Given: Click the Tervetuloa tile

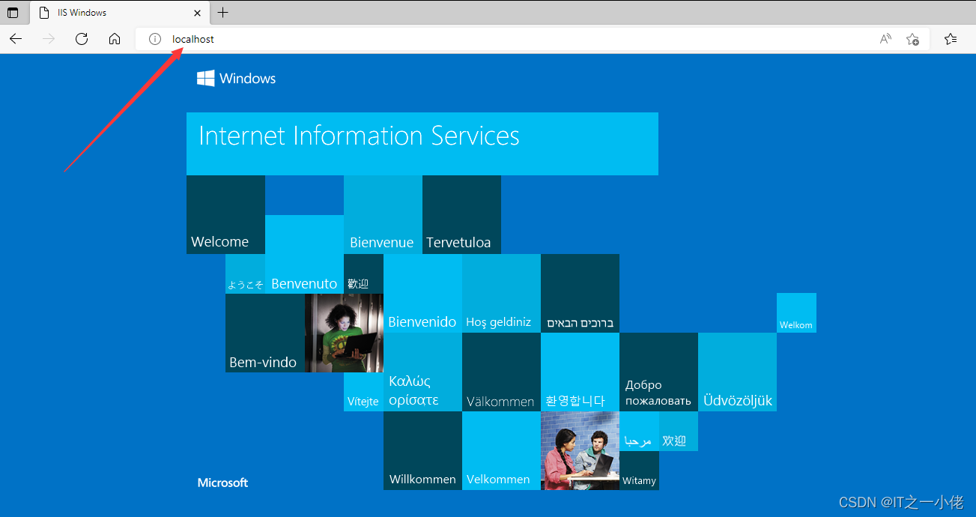Looking at the screenshot, I should [461, 214].
